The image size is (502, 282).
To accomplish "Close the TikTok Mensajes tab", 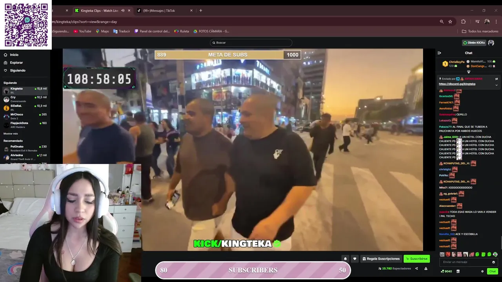I will 191,11.
